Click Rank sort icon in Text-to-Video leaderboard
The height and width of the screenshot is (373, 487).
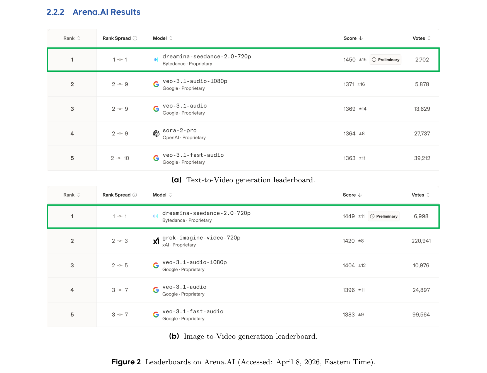coord(79,38)
